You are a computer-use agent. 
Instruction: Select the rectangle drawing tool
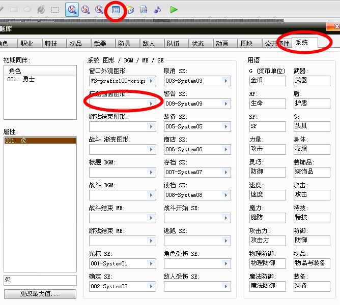click(x=14, y=10)
